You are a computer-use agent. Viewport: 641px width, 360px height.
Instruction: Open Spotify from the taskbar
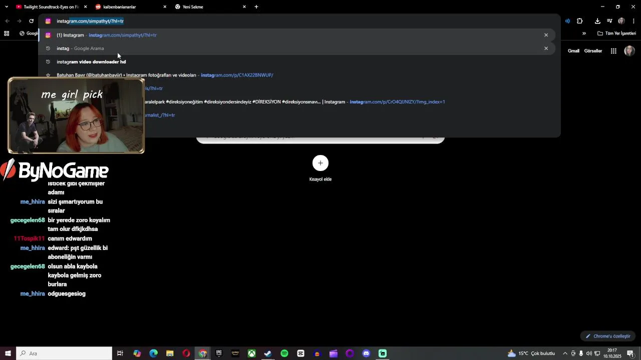(x=284, y=353)
